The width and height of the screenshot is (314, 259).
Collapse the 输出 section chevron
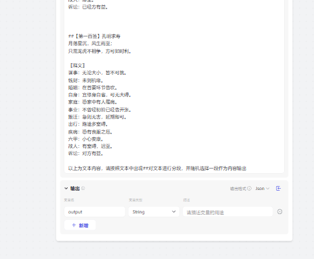66,189
